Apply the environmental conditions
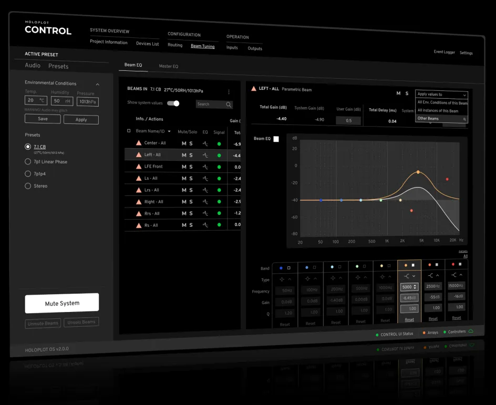This screenshot has height=405, width=496. point(81,120)
